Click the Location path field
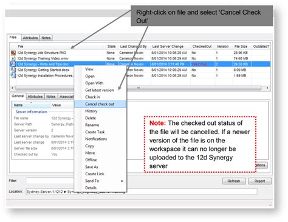 point(142,192)
